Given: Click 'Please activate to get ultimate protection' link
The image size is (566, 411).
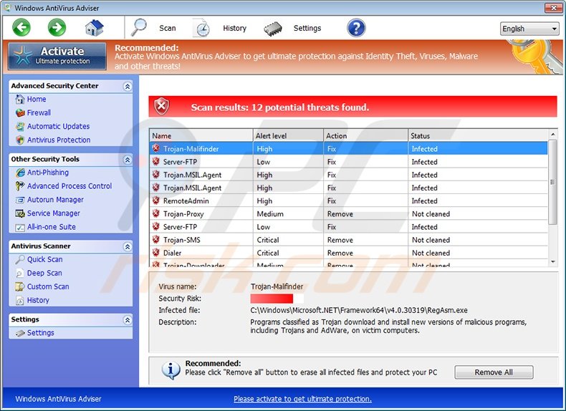Looking at the screenshot, I should pyautogui.click(x=302, y=399).
